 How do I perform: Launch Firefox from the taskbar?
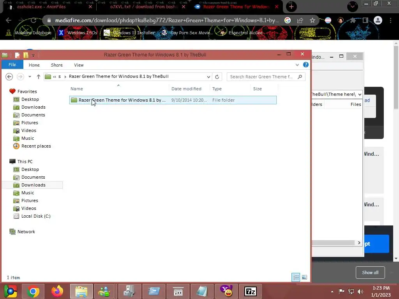(x=57, y=291)
